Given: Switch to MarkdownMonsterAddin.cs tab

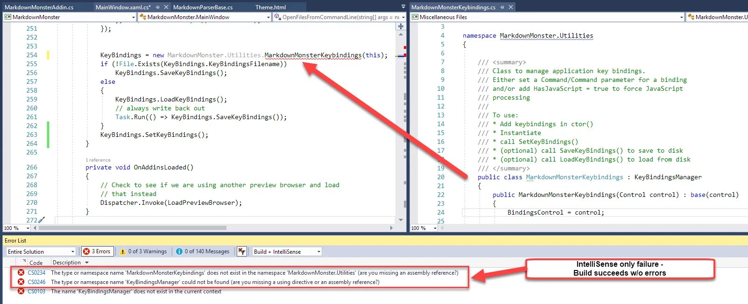Looking at the screenshot, I should [39, 7].
